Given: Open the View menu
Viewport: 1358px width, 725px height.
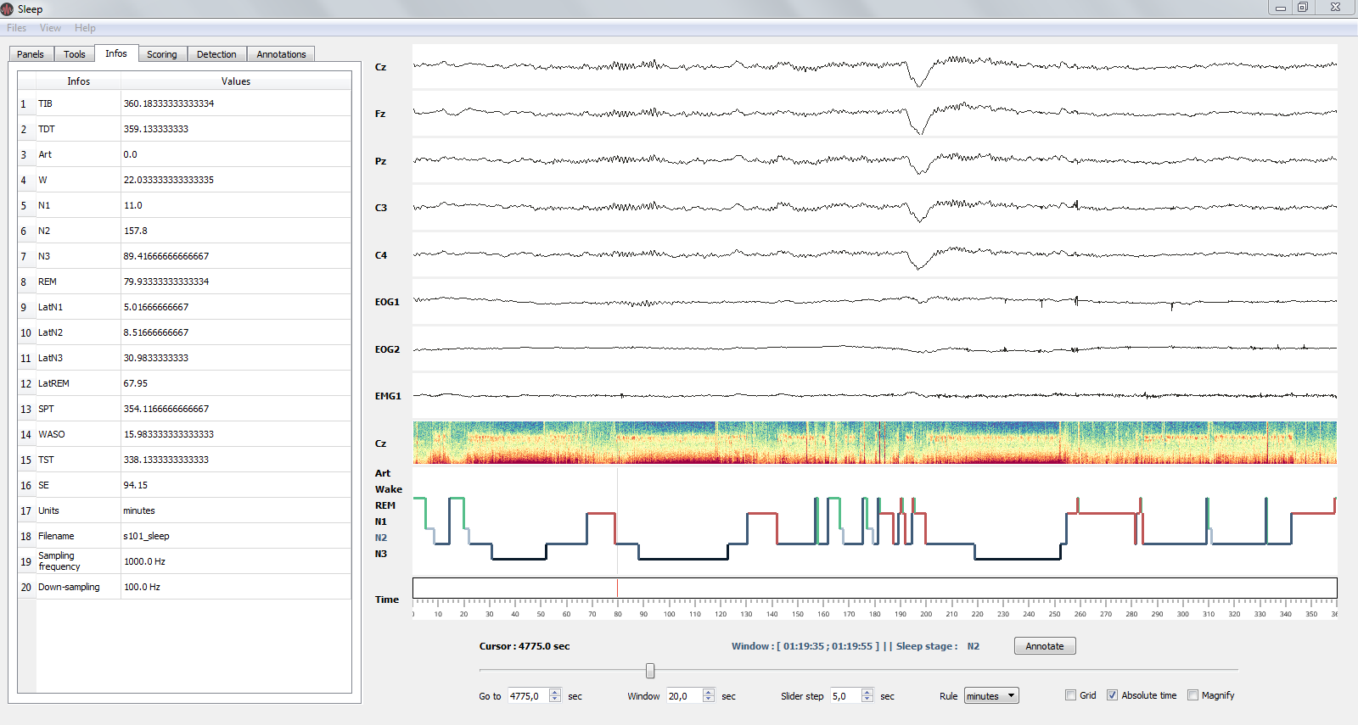Looking at the screenshot, I should click(50, 28).
